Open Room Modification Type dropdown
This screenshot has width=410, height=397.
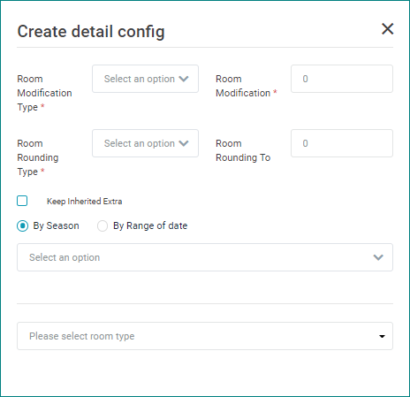145,79
